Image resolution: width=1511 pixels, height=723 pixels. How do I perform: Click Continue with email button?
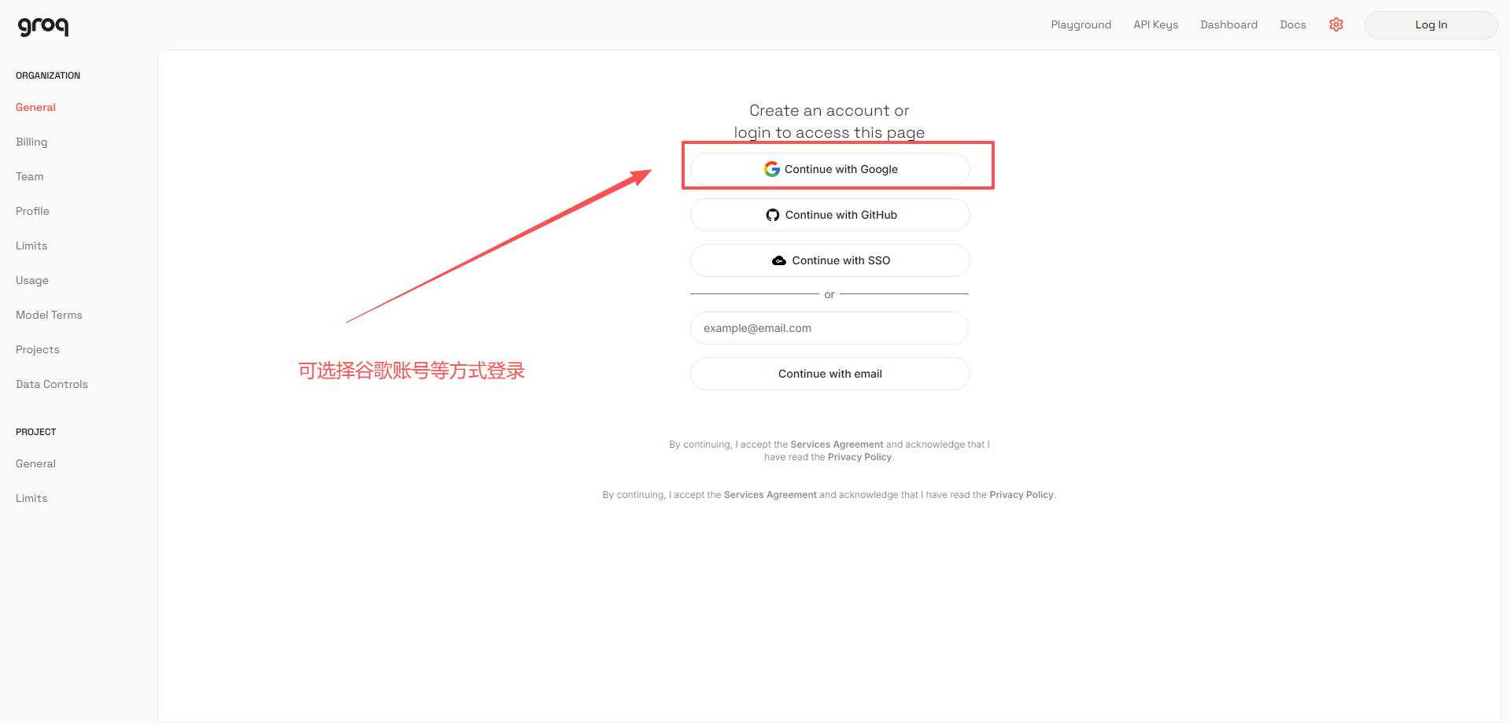tap(829, 374)
